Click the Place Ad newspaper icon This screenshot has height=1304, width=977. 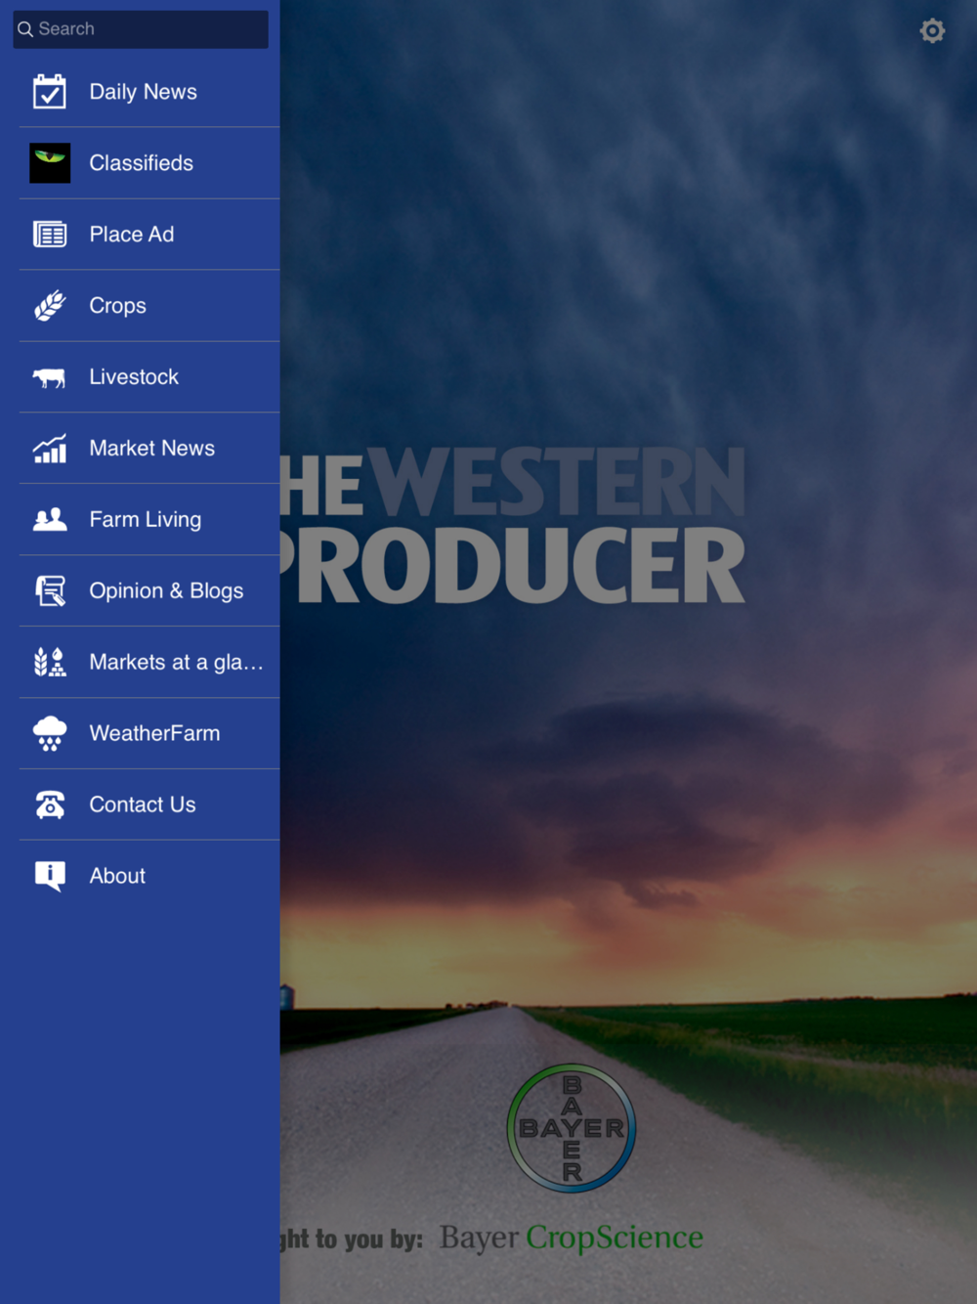pos(50,235)
